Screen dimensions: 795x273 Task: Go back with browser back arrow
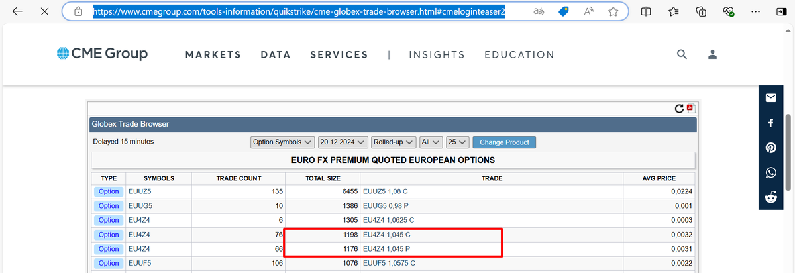coord(17,11)
